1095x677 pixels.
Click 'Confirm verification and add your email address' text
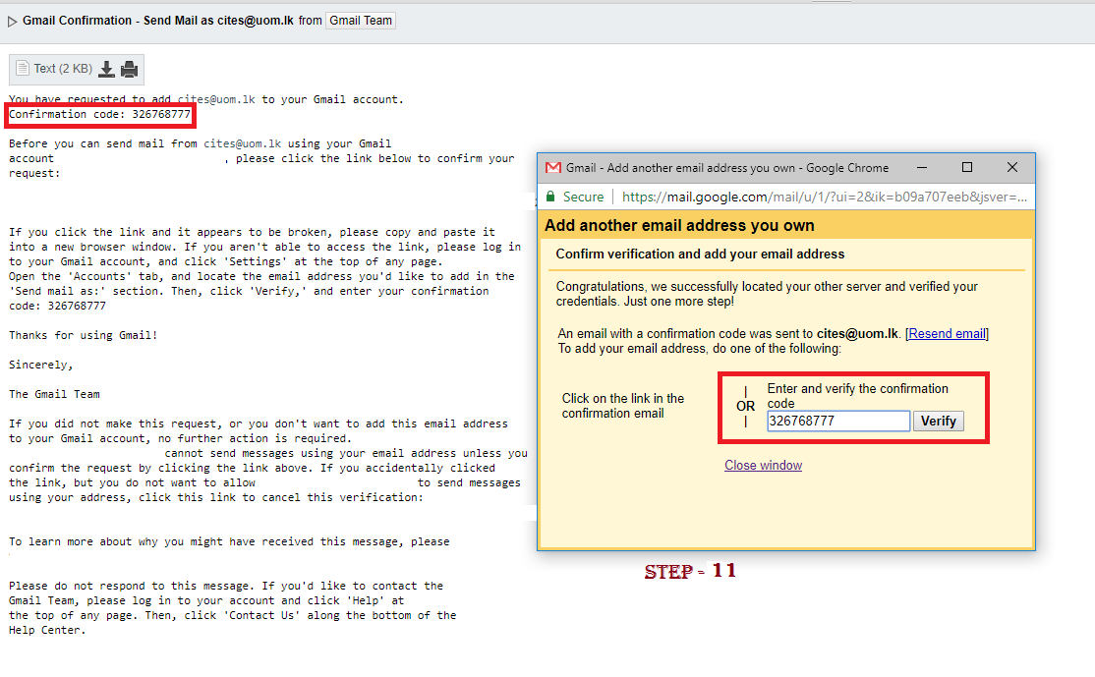pos(700,254)
